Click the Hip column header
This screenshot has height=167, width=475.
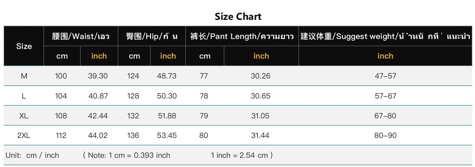pos(152,36)
